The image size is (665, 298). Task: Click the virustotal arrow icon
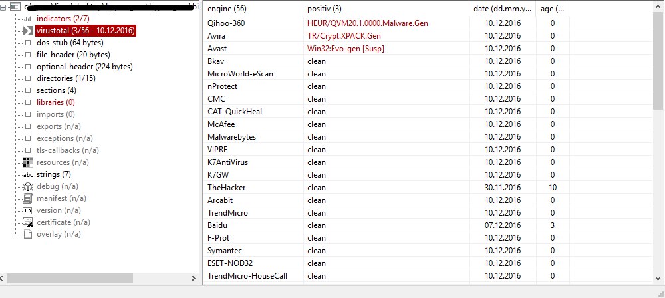pos(27,31)
